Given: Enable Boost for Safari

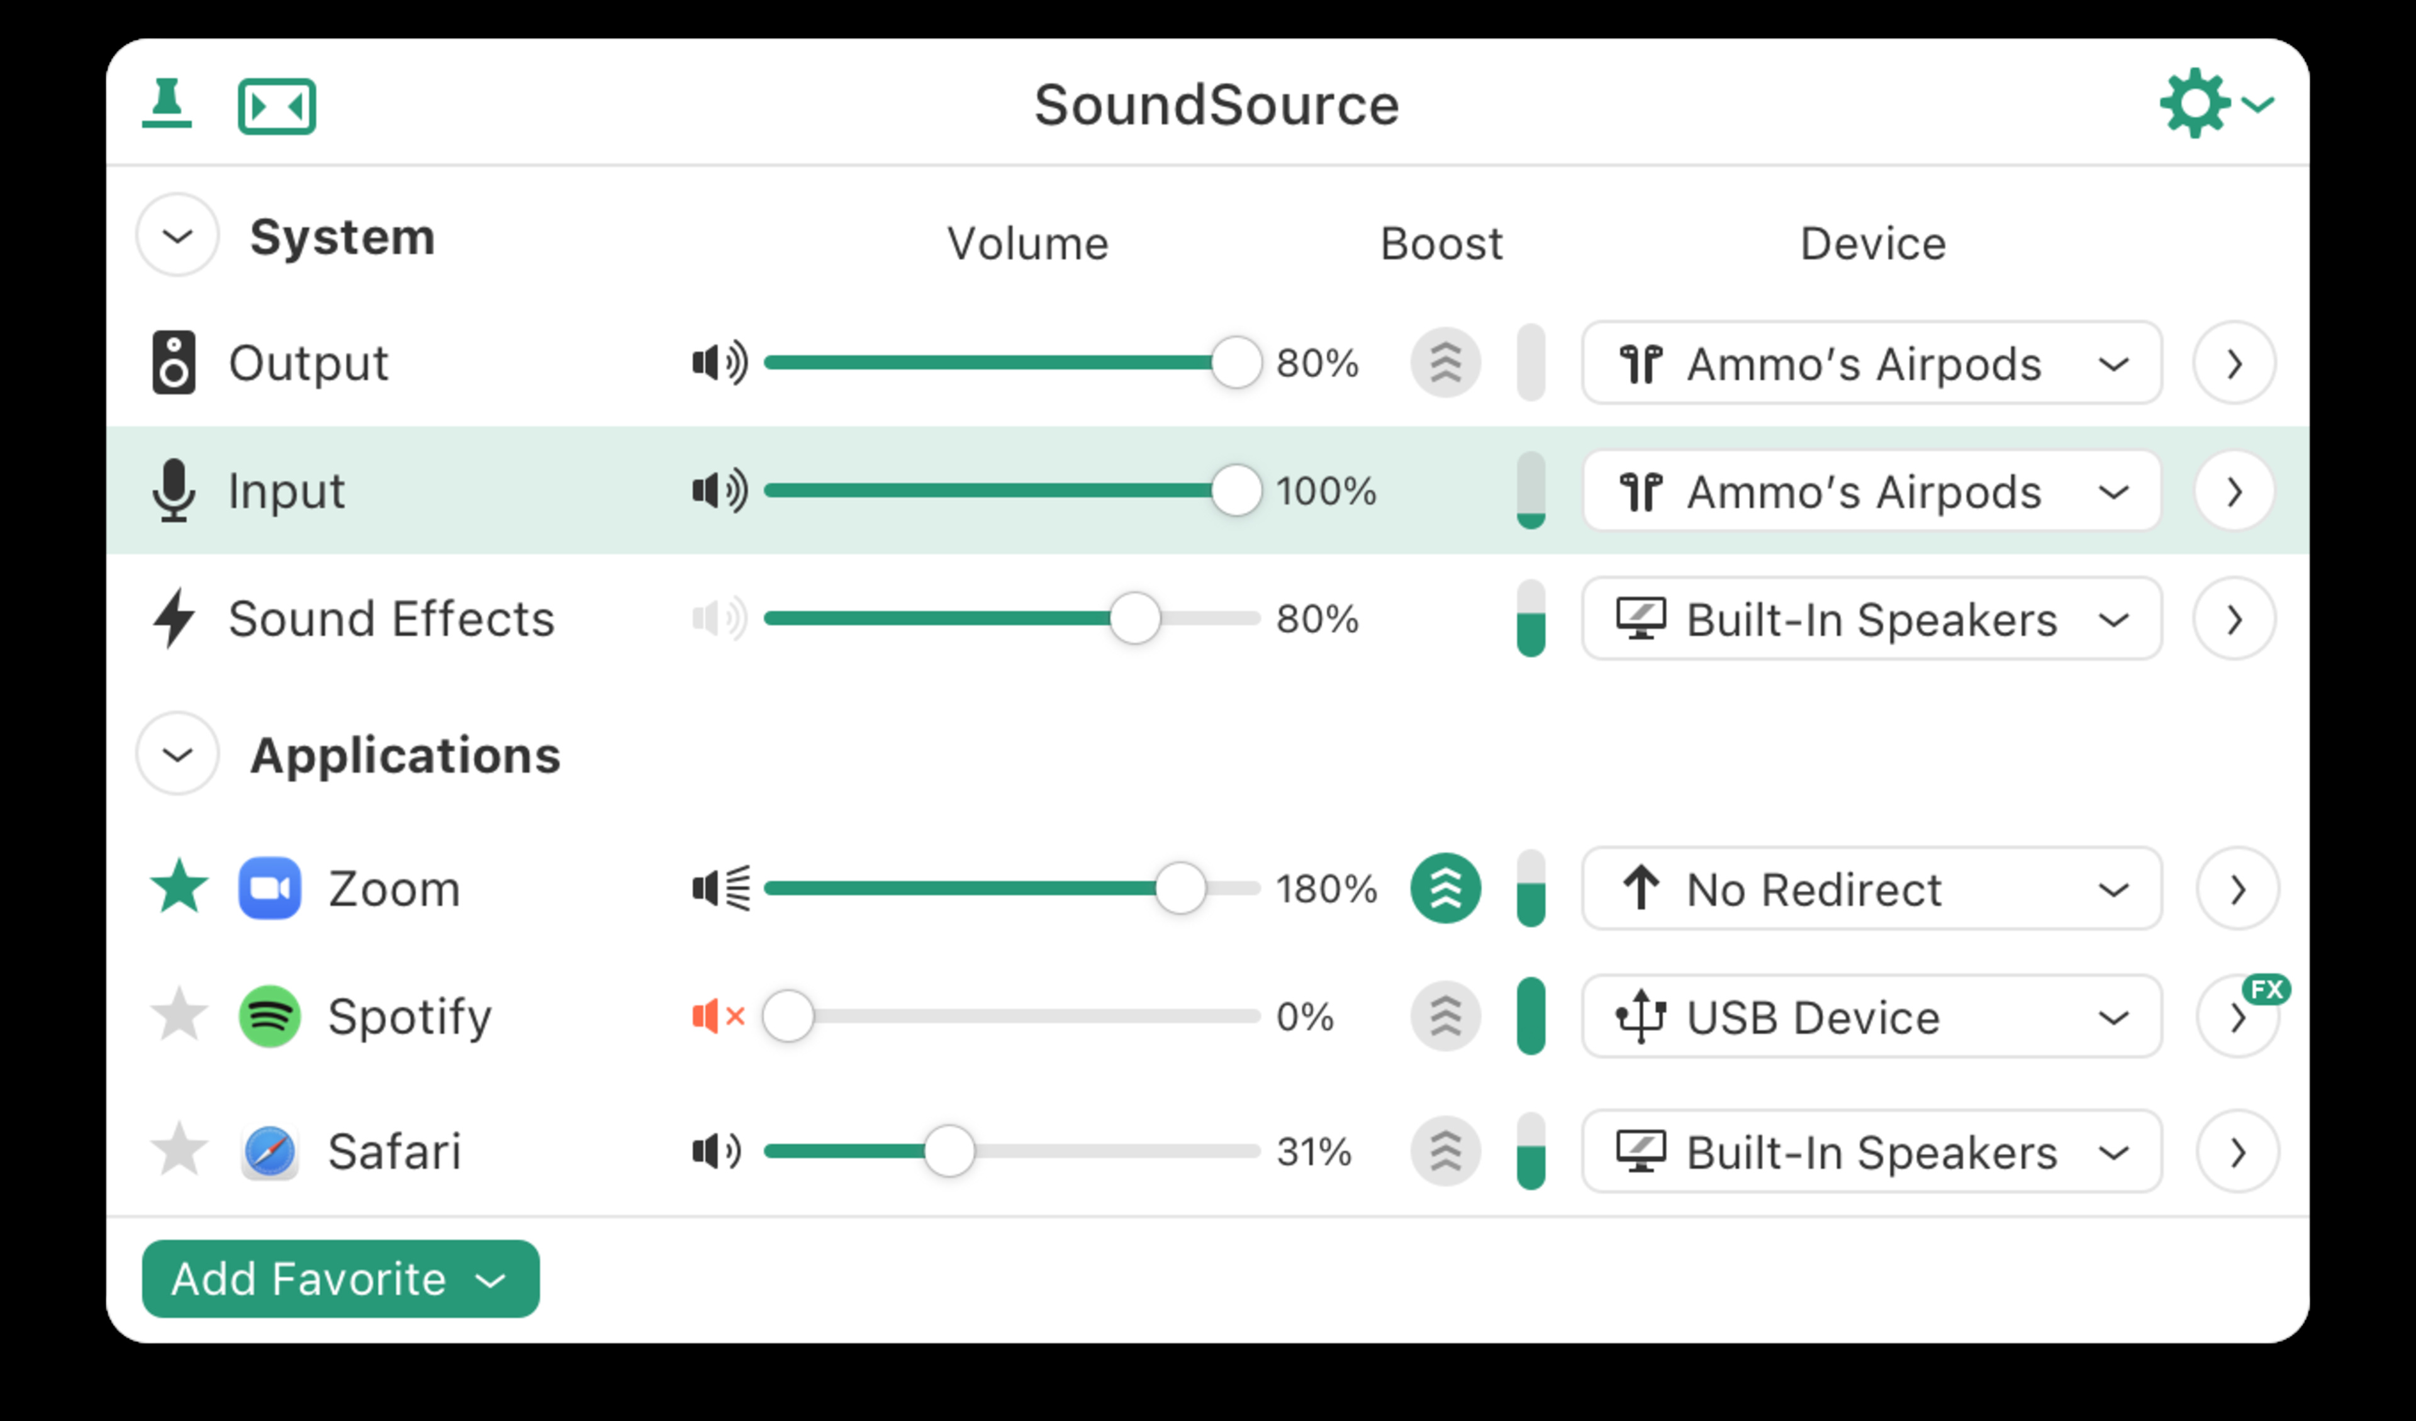Looking at the screenshot, I should click(x=1445, y=1152).
